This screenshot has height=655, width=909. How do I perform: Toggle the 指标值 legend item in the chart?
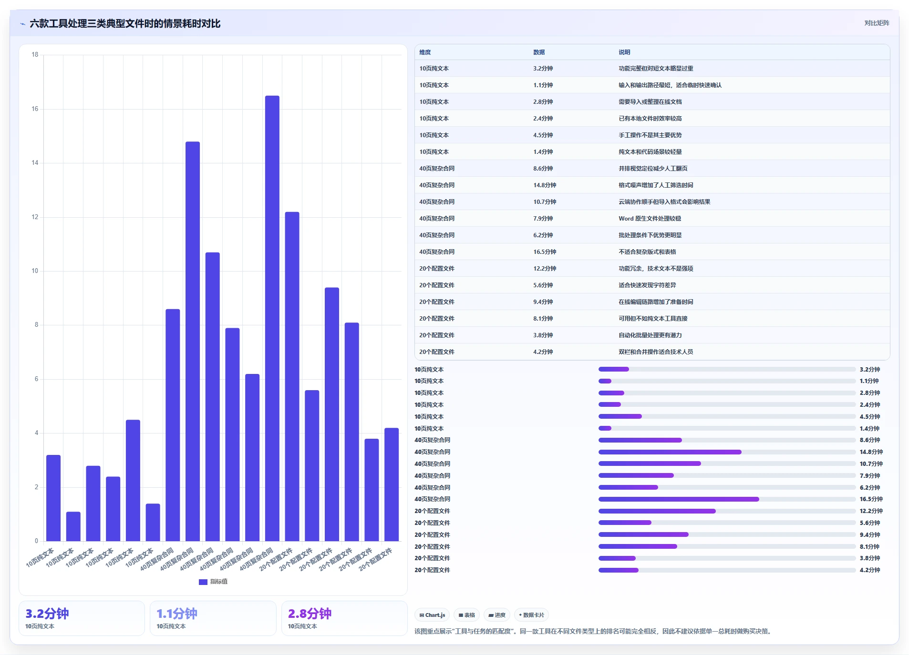coord(213,582)
